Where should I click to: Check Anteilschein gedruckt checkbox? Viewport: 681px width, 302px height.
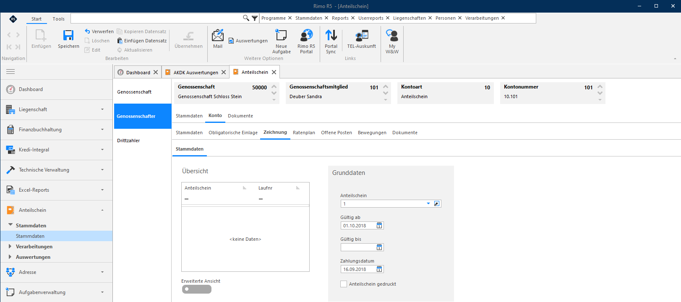(x=344, y=284)
